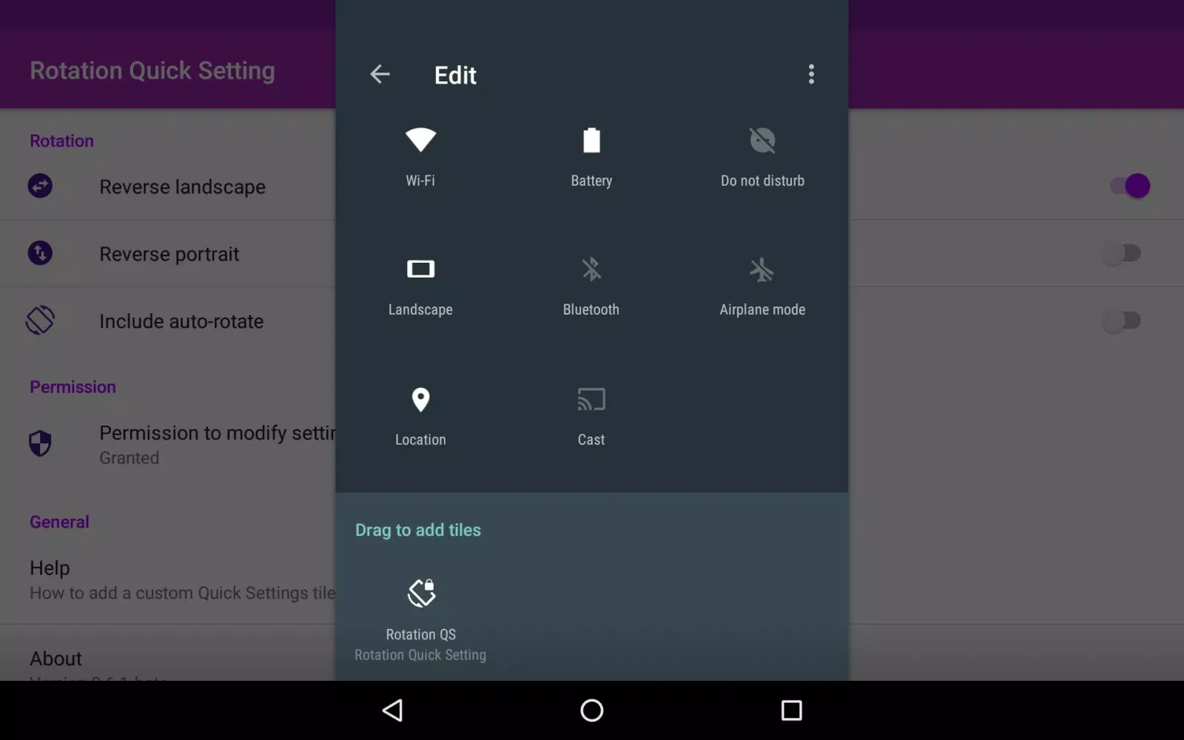This screenshot has width=1184, height=740.
Task: Tap the Permission section header
Action: 73,387
